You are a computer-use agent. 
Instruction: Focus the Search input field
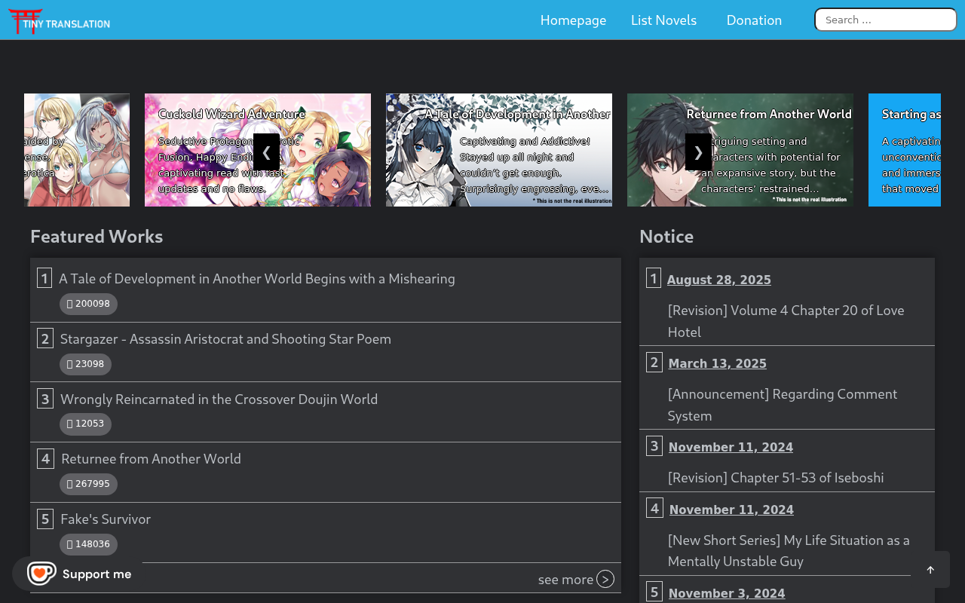(885, 20)
